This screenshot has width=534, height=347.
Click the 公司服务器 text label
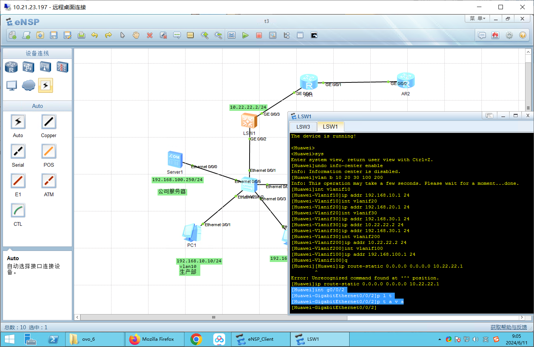pyautogui.click(x=172, y=191)
